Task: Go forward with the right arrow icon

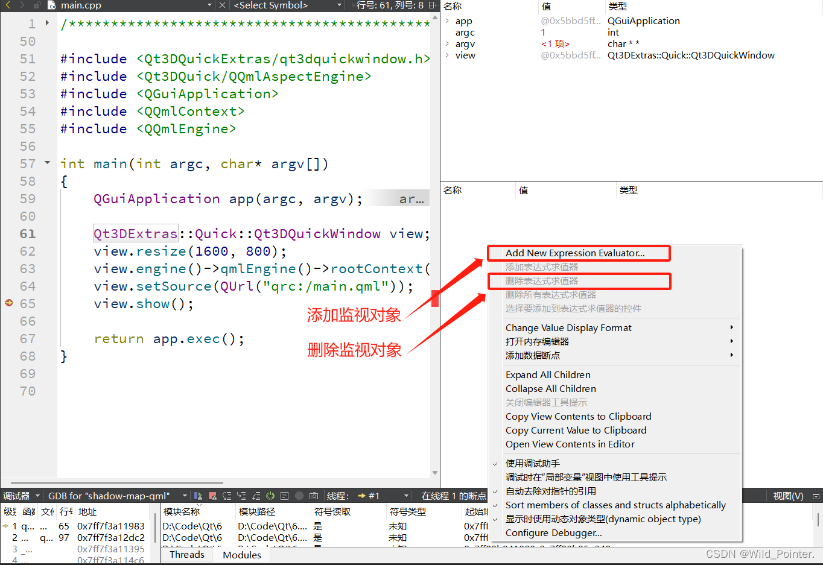Action: click(22, 5)
